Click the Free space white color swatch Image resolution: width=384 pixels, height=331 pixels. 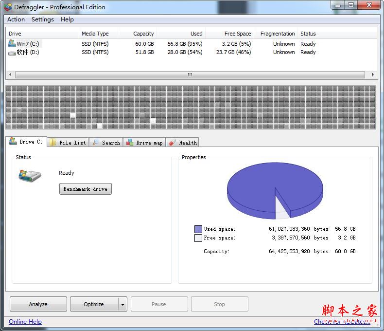[198, 238]
